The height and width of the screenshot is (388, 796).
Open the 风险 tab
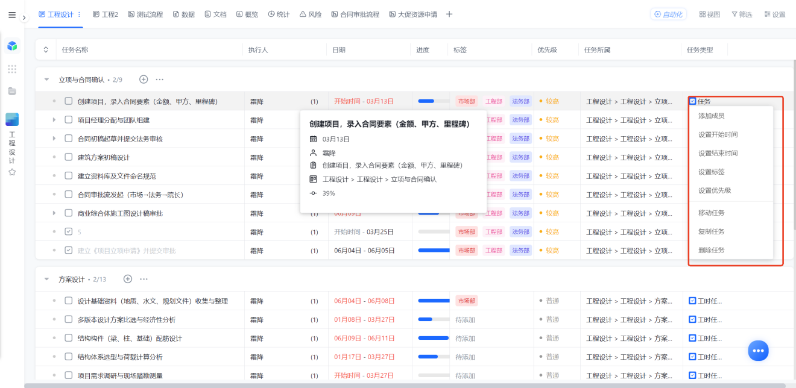[311, 14]
